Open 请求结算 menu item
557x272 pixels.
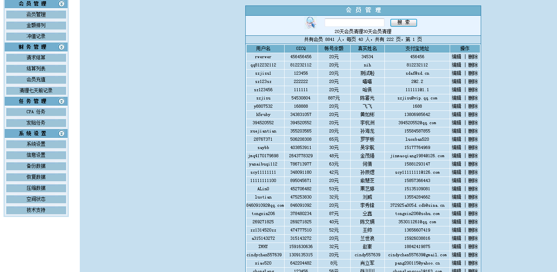click(36, 58)
